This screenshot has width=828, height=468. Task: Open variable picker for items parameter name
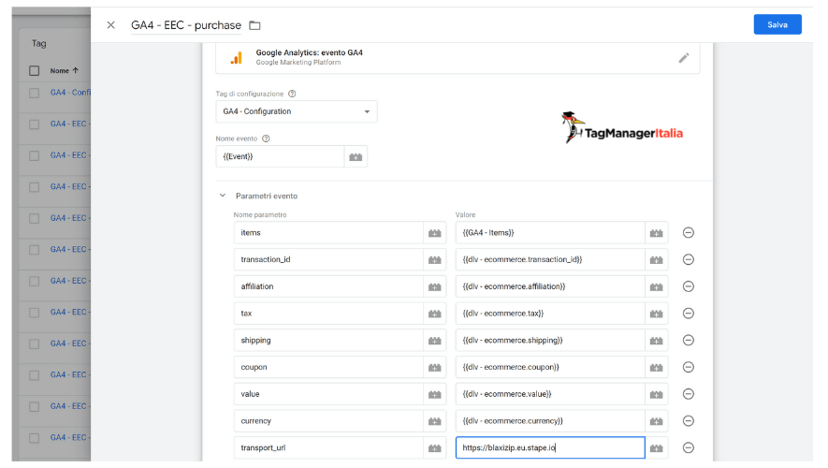[435, 233]
